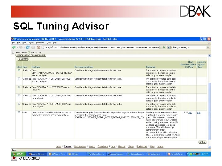Select the Index recommendation radio button
Image resolution: width=222 pixels, height=166 pixels.
pos(19,112)
